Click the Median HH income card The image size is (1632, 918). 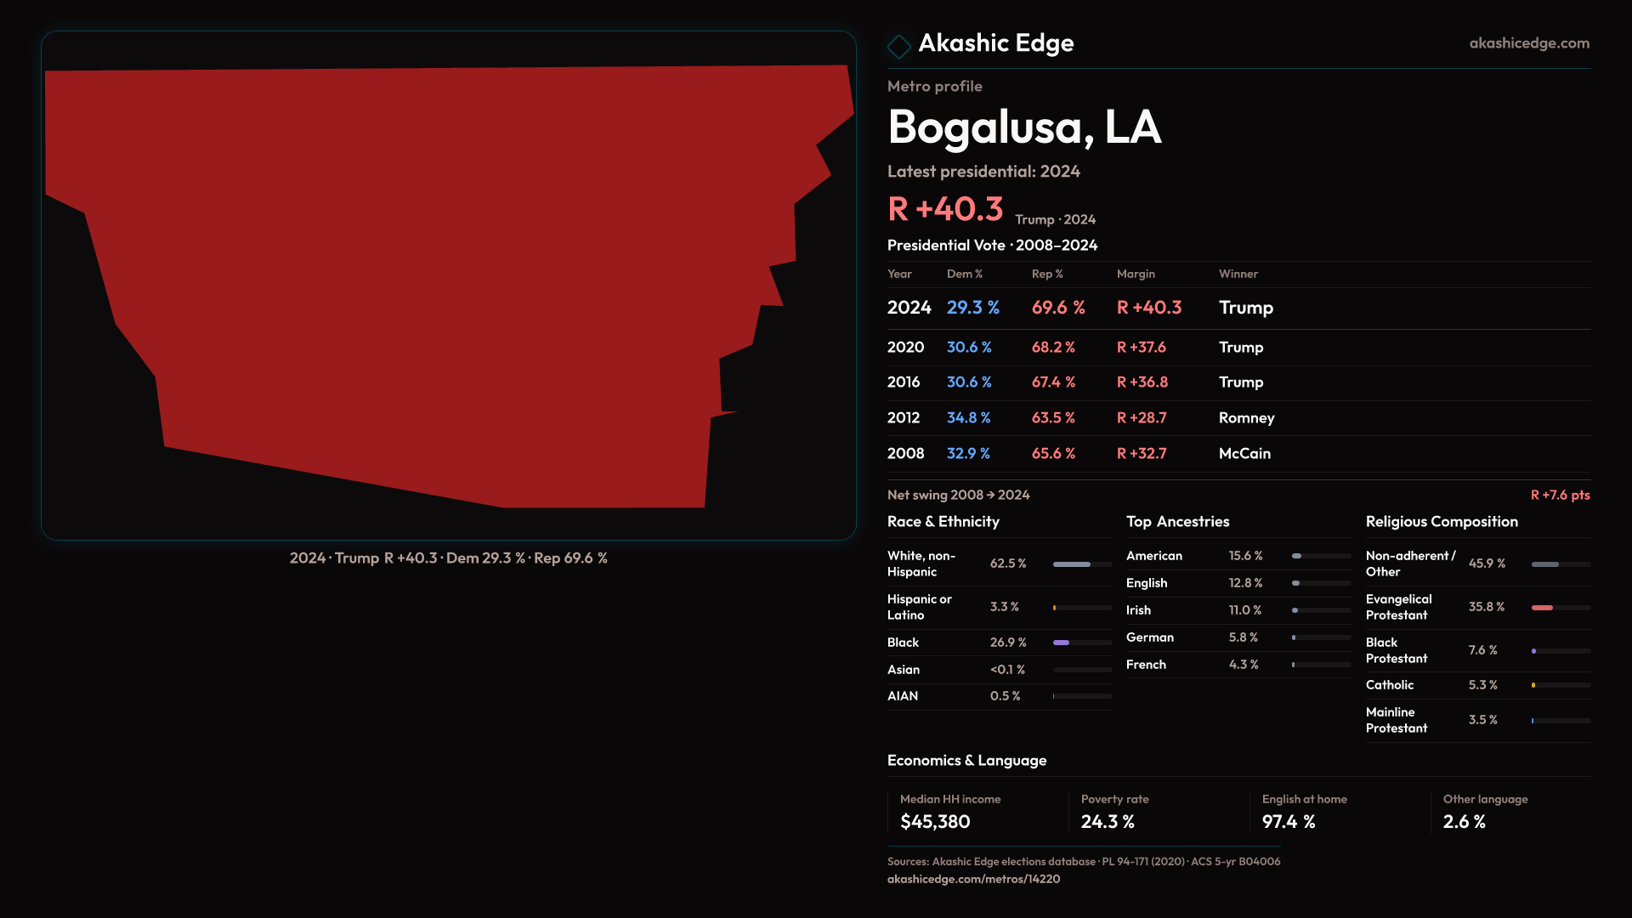click(977, 812)
